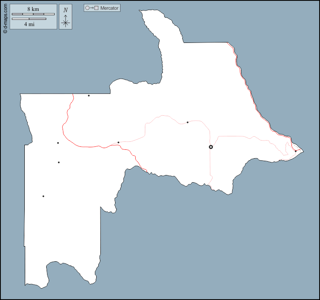Click the circle-to-square projection icon
The width and height of the screenshot is (320, 300).
click(92, 8)
